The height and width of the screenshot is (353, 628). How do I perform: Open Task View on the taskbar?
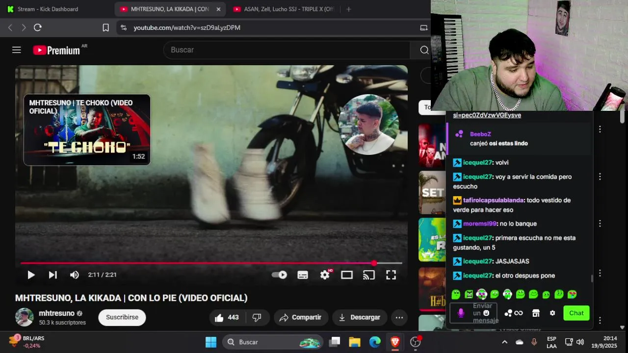335,342
